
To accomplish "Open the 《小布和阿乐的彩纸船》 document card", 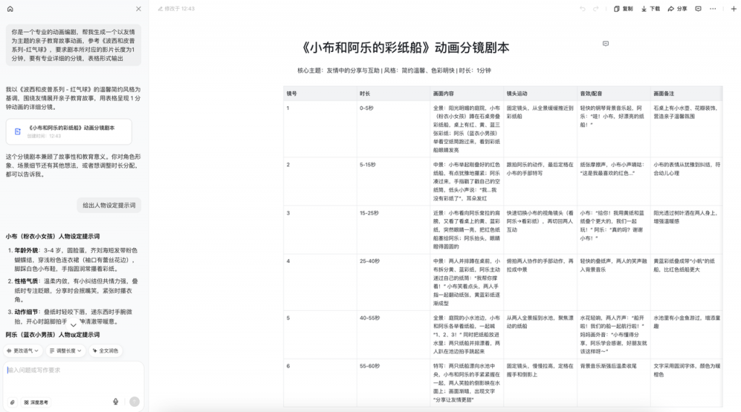I will pos(69,132).
